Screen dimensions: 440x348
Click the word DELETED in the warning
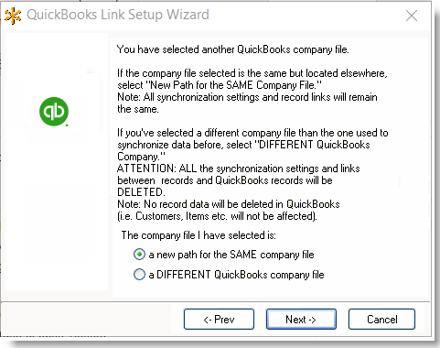point(141,192)
